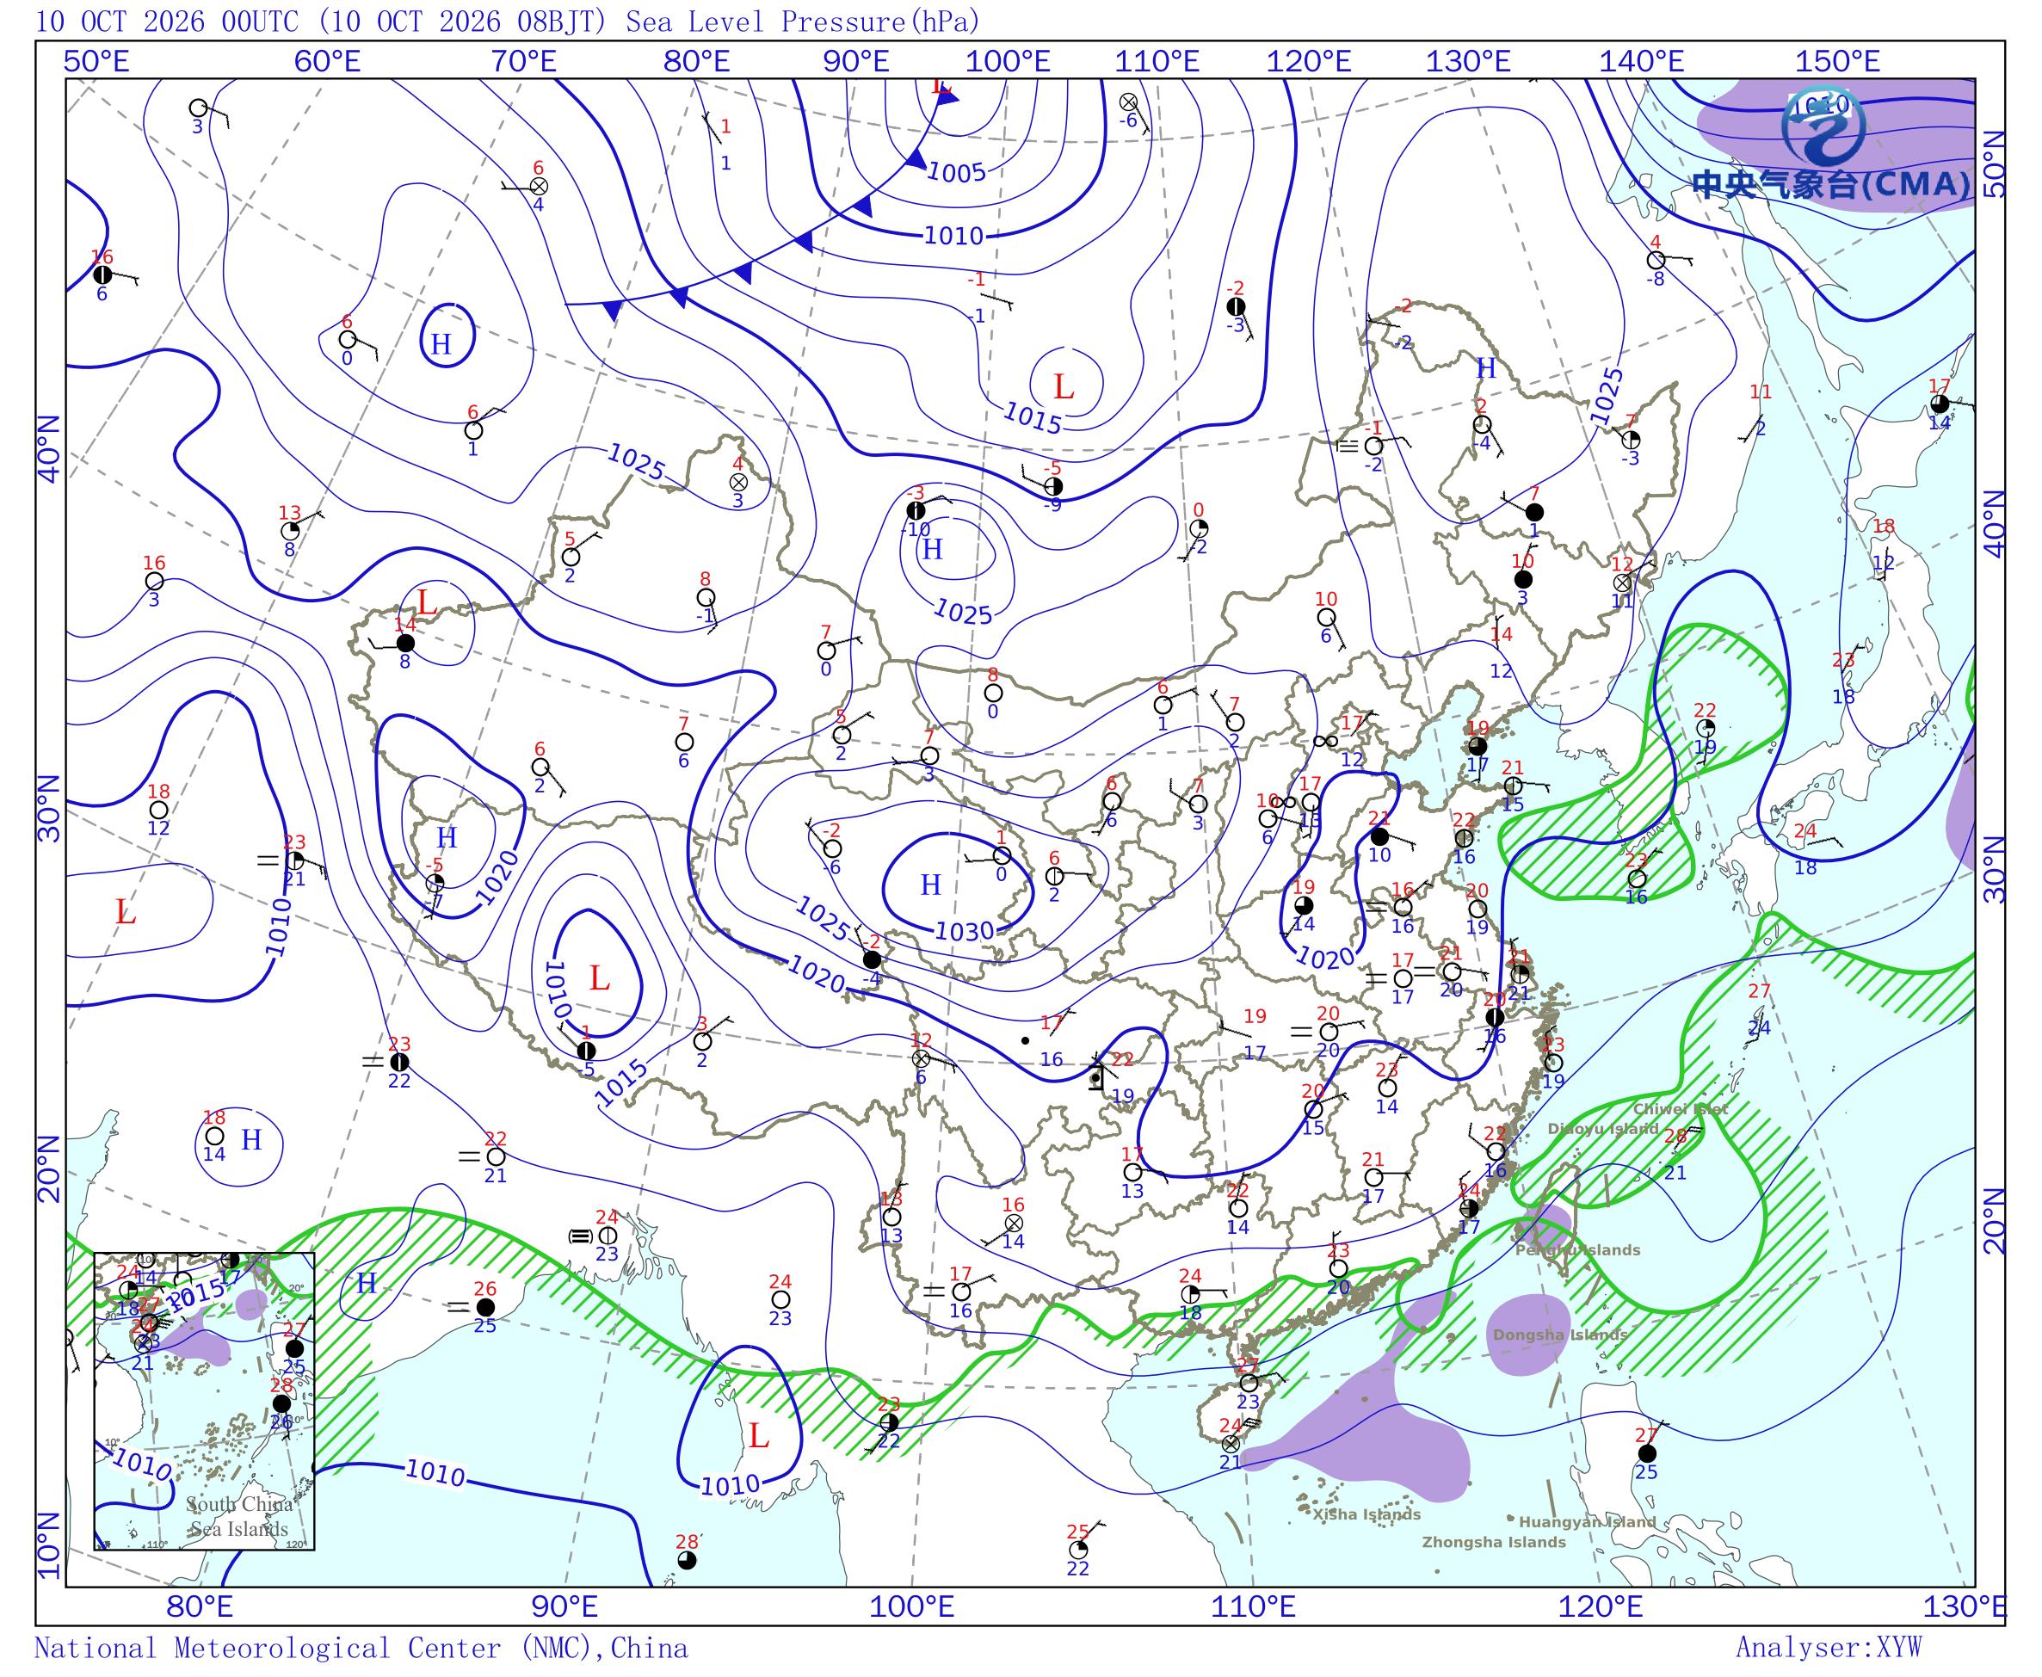Click the 'Dongsha Islands' label
The height and width of the screenshot is (1677, 2042).
click(1560, 1335)
